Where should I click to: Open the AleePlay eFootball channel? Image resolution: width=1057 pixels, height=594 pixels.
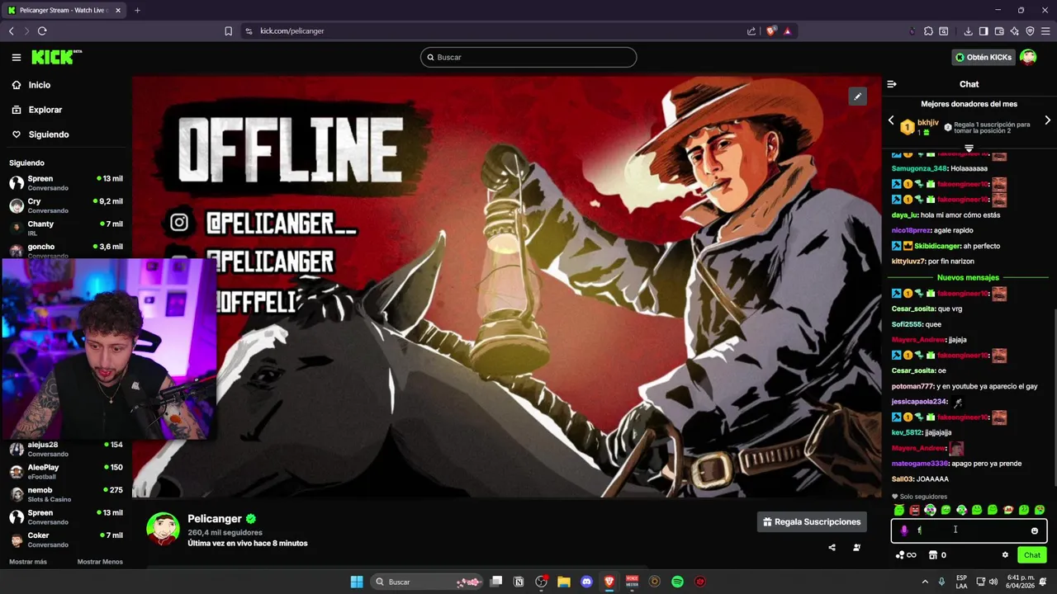(x=66, y=471)
